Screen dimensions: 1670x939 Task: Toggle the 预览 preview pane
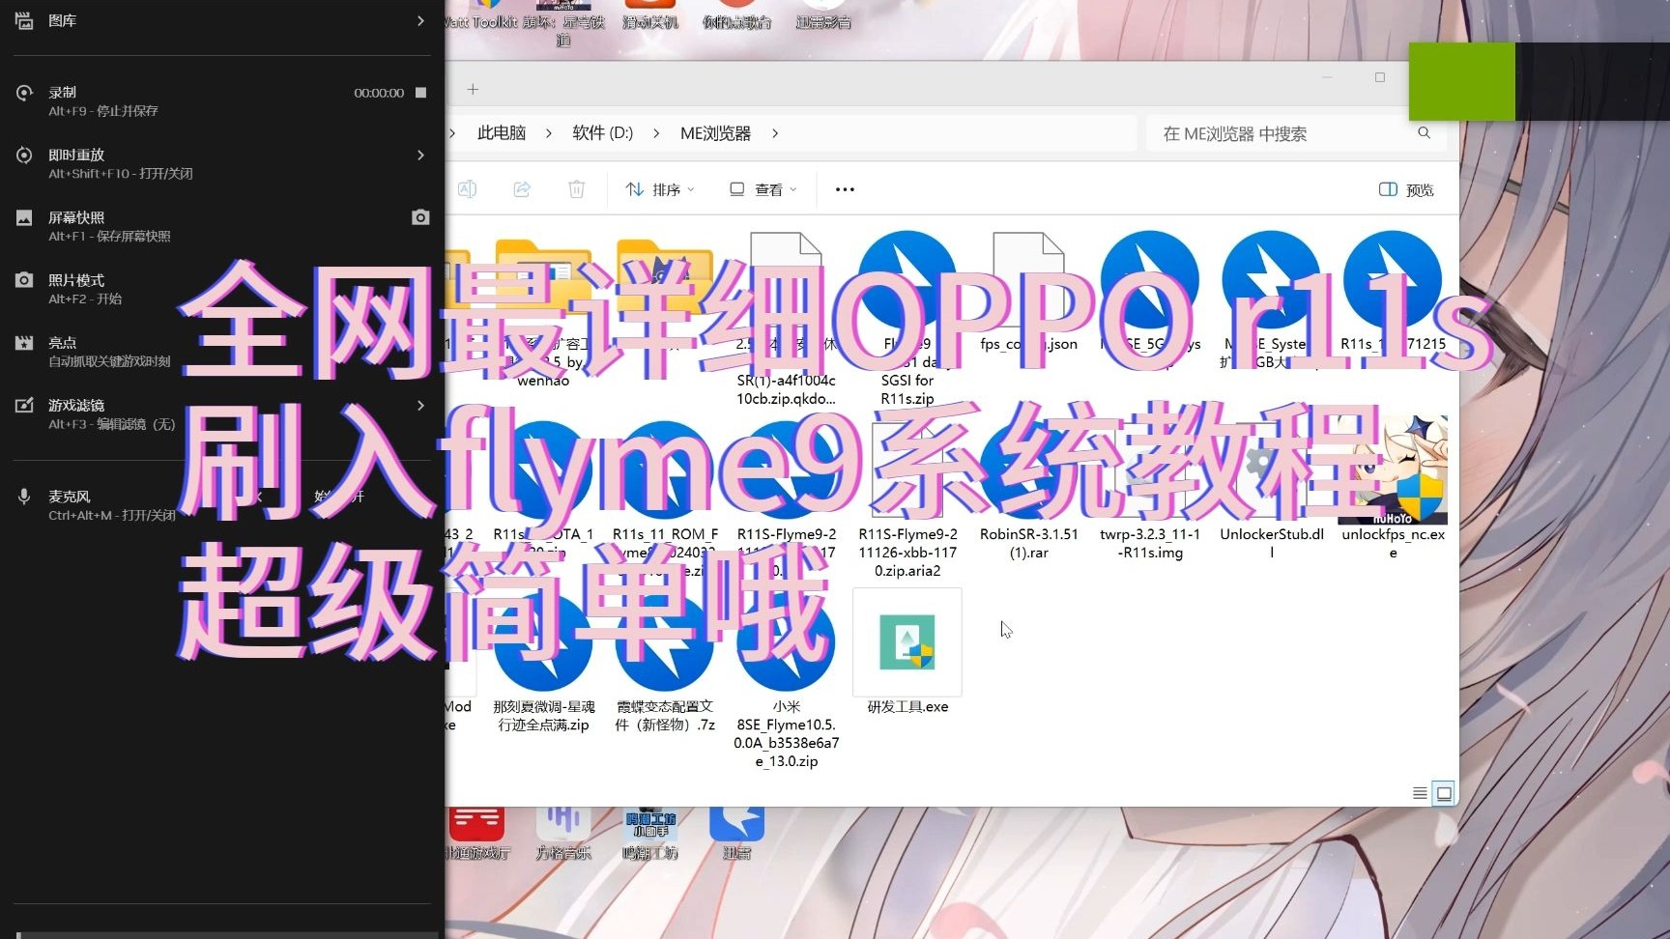tap(1406, 189)
